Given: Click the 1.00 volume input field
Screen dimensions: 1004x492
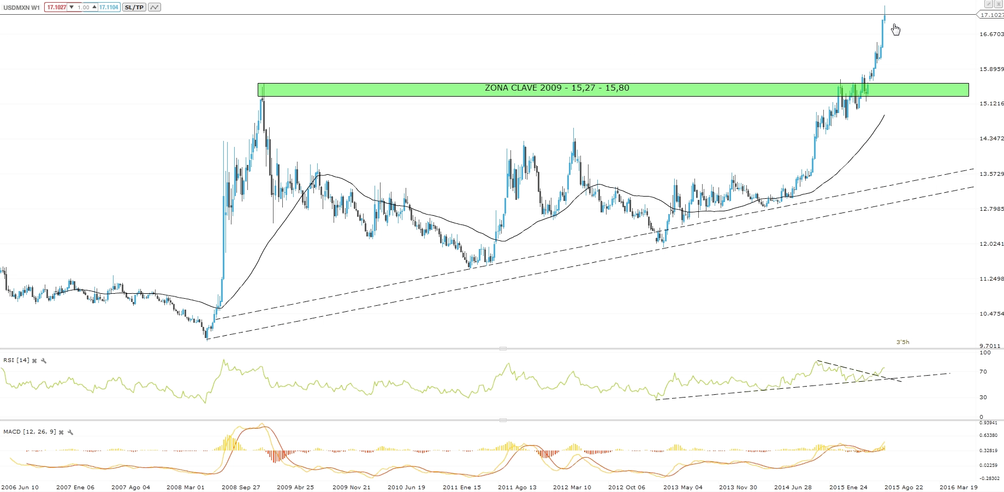Looking at the screenshot, I should point(83,7).
